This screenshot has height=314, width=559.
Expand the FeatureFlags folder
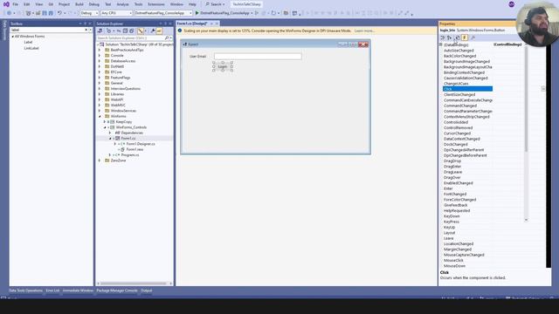[100, 78]
